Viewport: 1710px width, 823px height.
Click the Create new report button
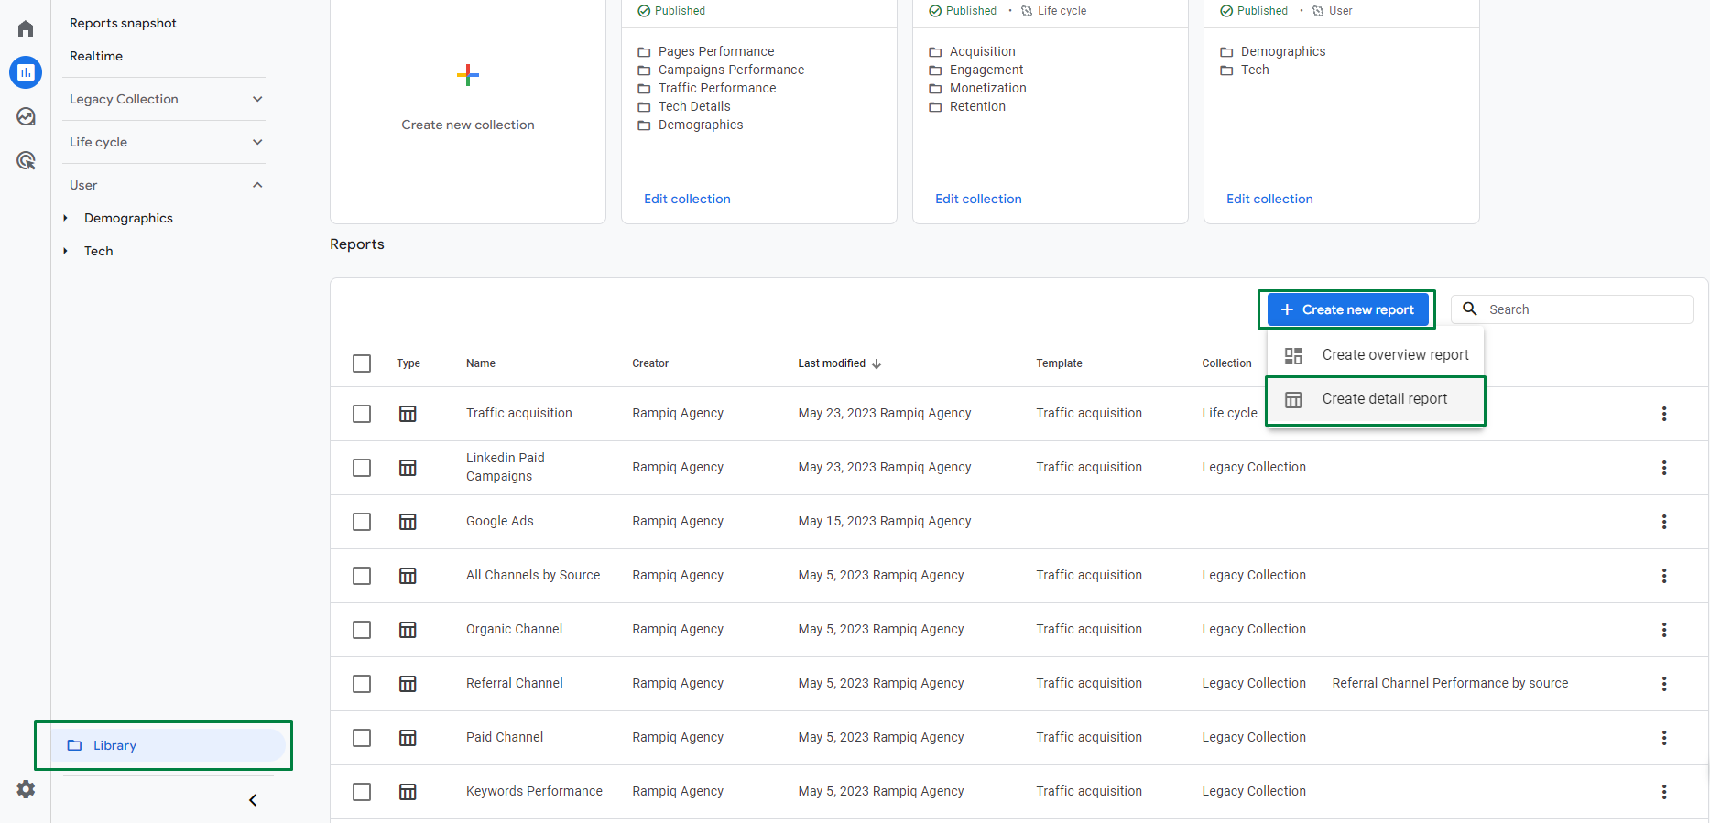click(x=1346, y=309)
